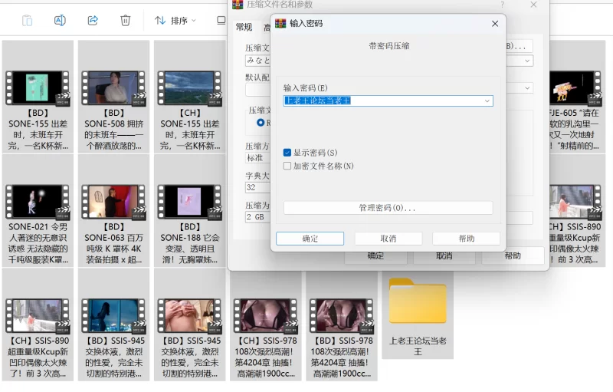Screen dimensions: 613x392
Task: Click 取消 in the 输入密码 dialog
Action: (x=388, y=239)
